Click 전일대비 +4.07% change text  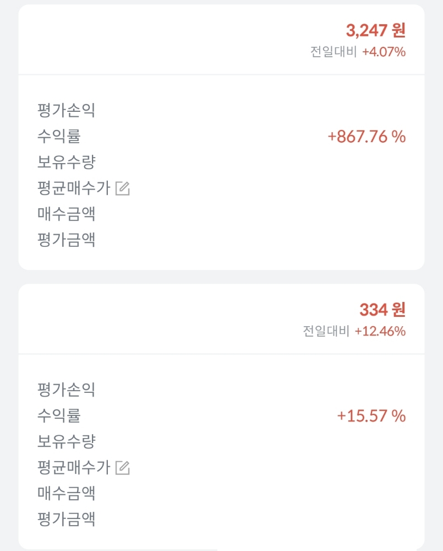[x=358, y=52]
